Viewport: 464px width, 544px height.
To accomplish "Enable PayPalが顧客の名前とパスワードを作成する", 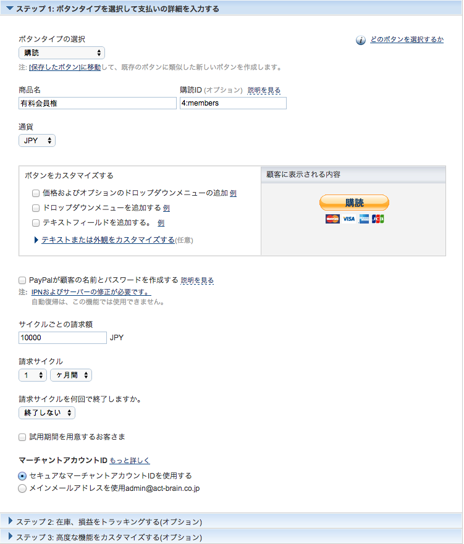I will click(22, 279).
